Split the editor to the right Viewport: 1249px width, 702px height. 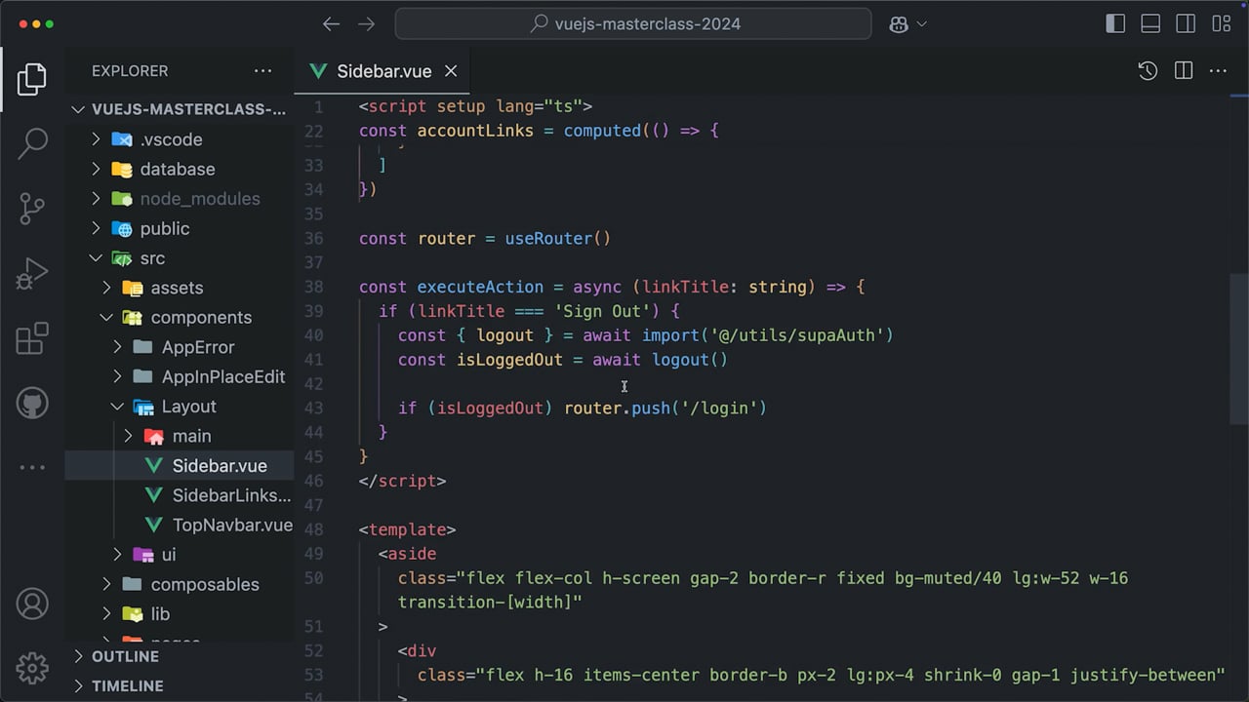tap(1184, 71)
